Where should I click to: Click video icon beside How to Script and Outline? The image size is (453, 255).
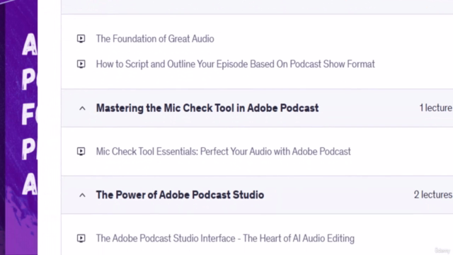[x=81, y=64]
